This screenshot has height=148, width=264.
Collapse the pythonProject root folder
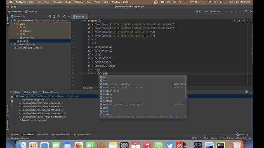(12, 21)
